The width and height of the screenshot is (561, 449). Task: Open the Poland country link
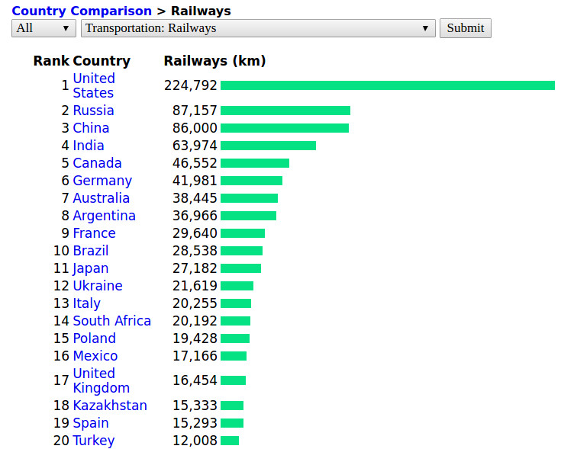tap(95, 338)
